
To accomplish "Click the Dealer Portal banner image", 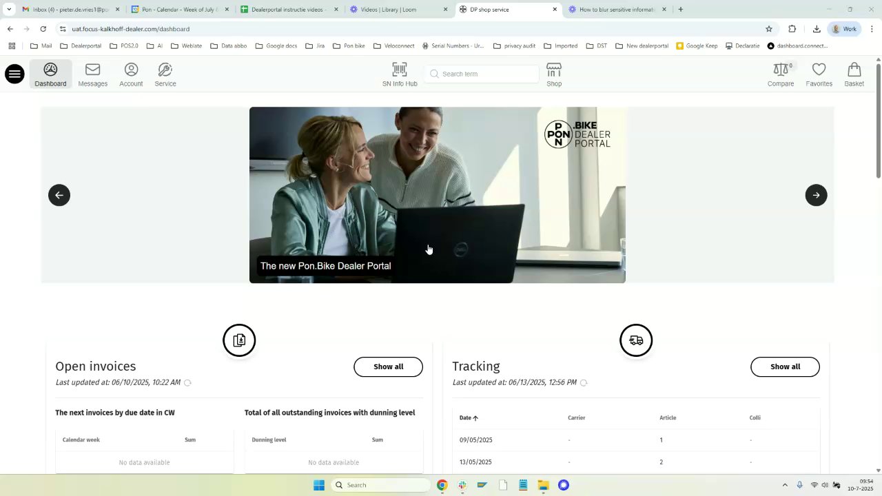I will pyautogui.click(x=437, y=195).
